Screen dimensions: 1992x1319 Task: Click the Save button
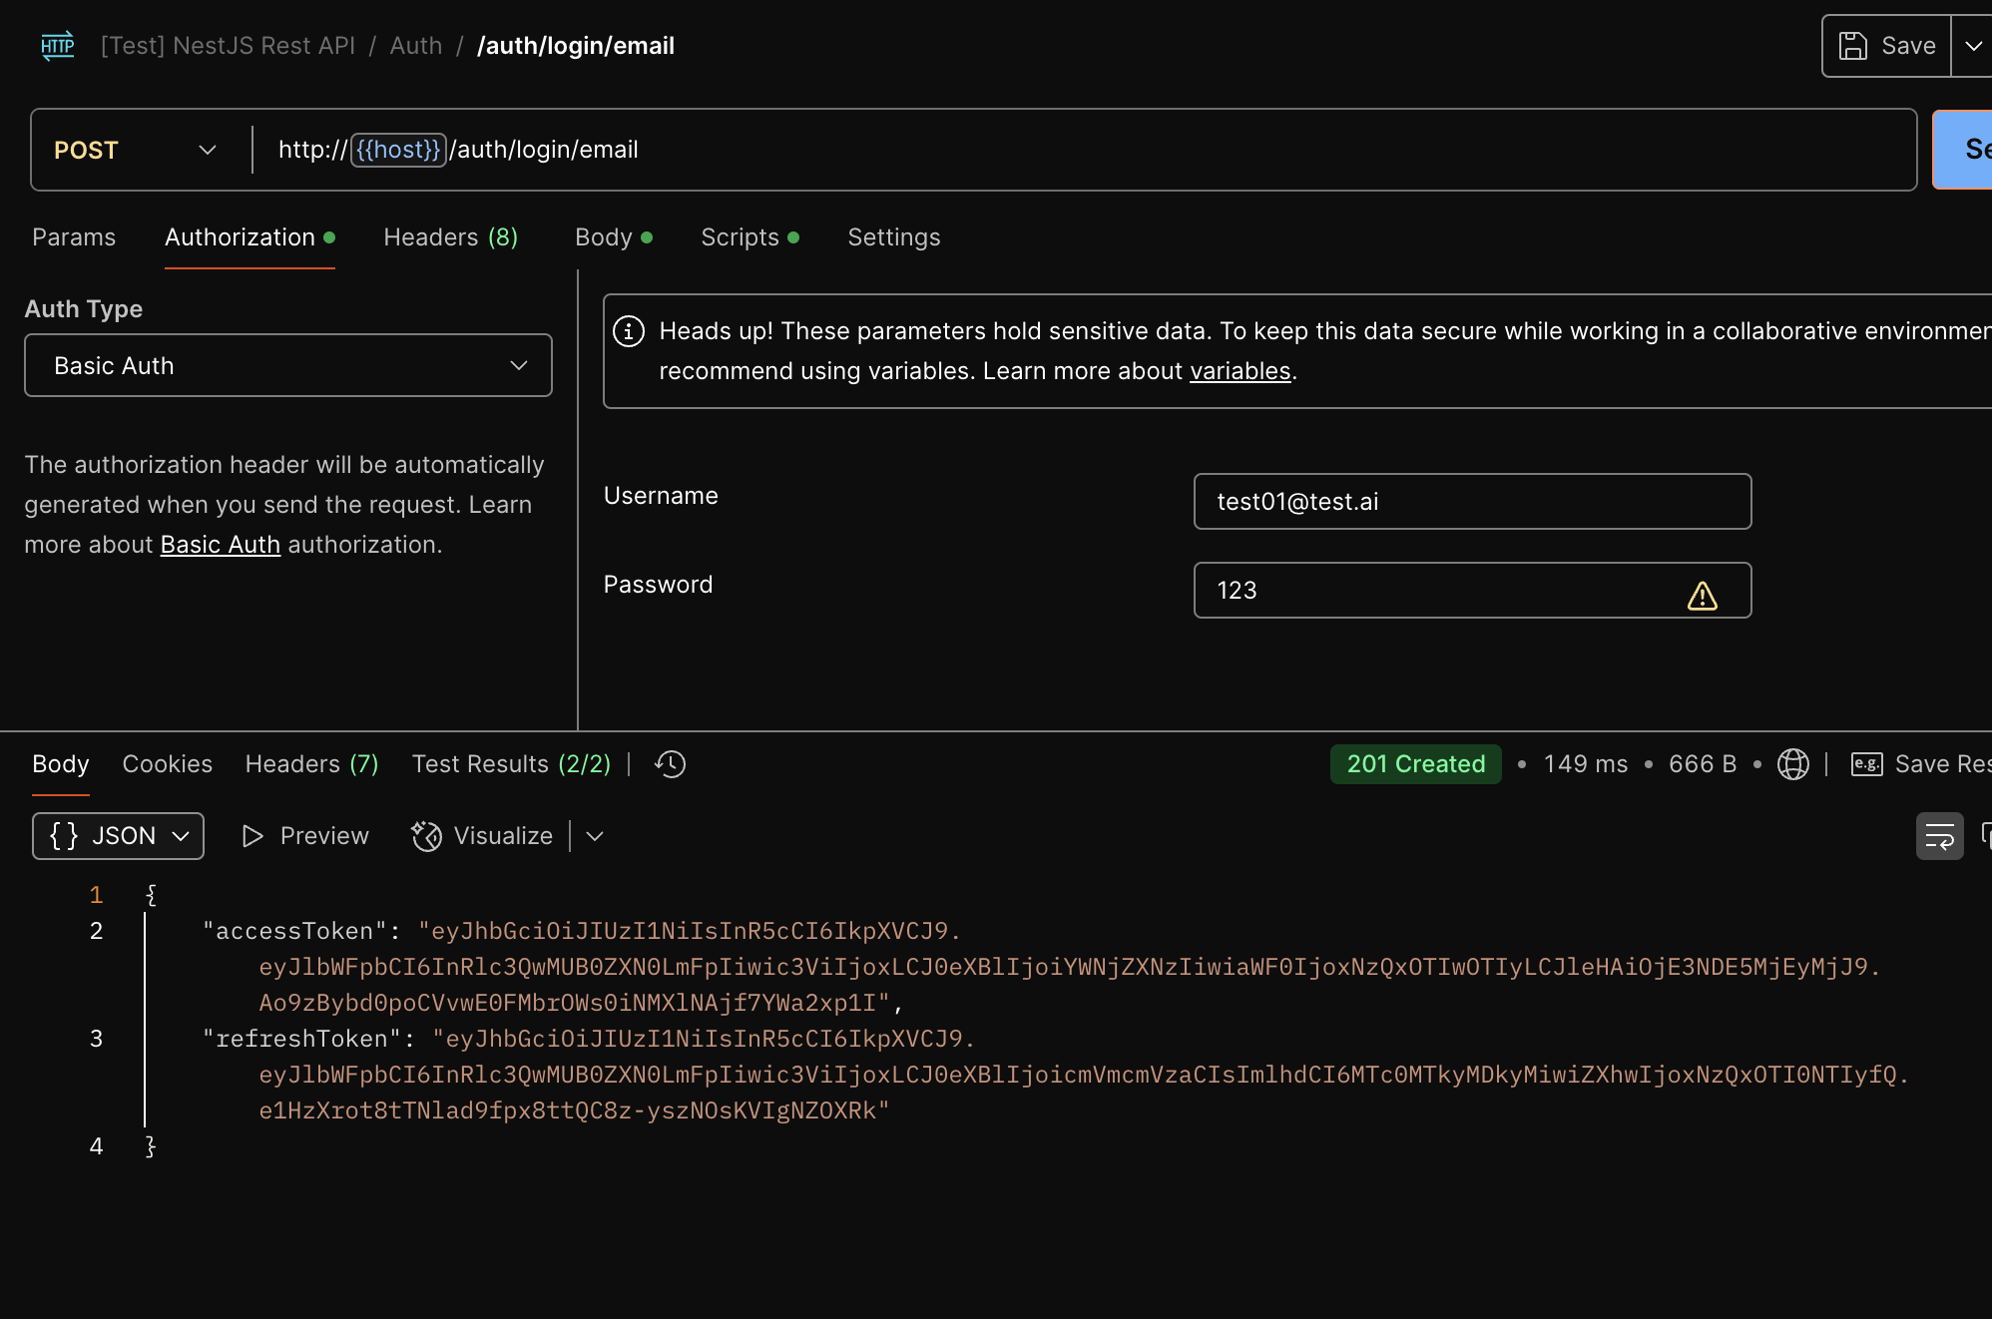click(1886, 46)
